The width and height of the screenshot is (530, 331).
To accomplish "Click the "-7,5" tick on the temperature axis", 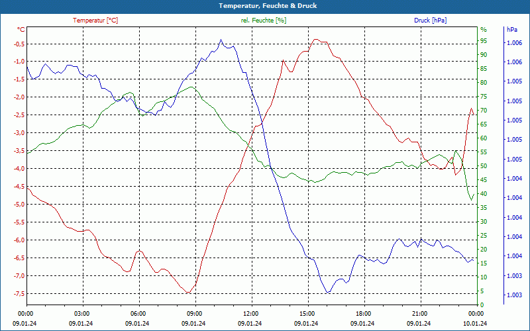I will click(19, 294).
